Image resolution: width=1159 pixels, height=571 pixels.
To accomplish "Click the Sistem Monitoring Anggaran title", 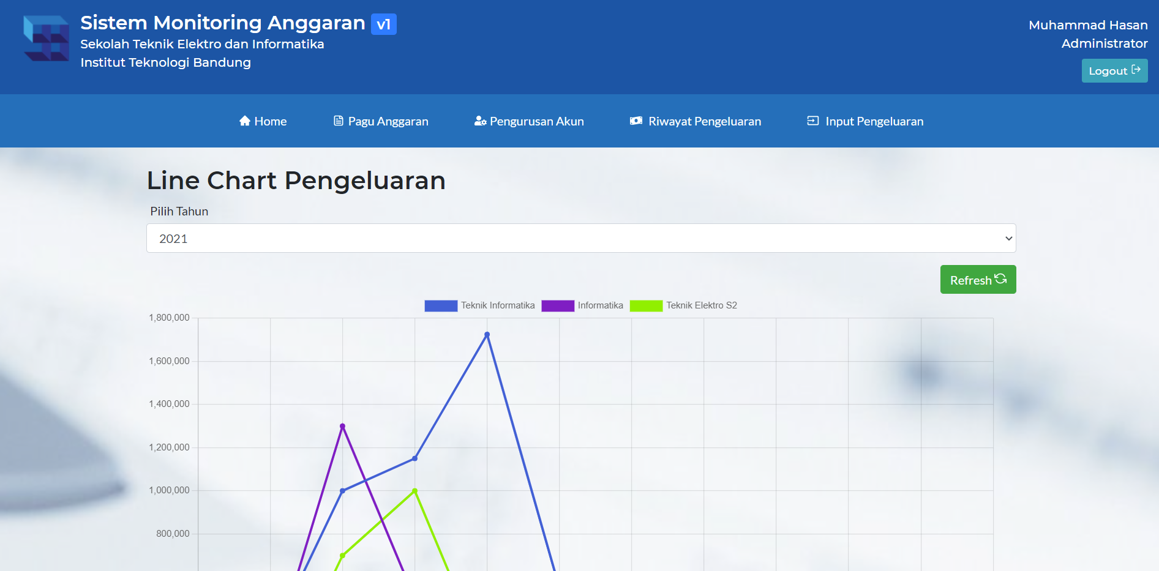I will [223, 23].
